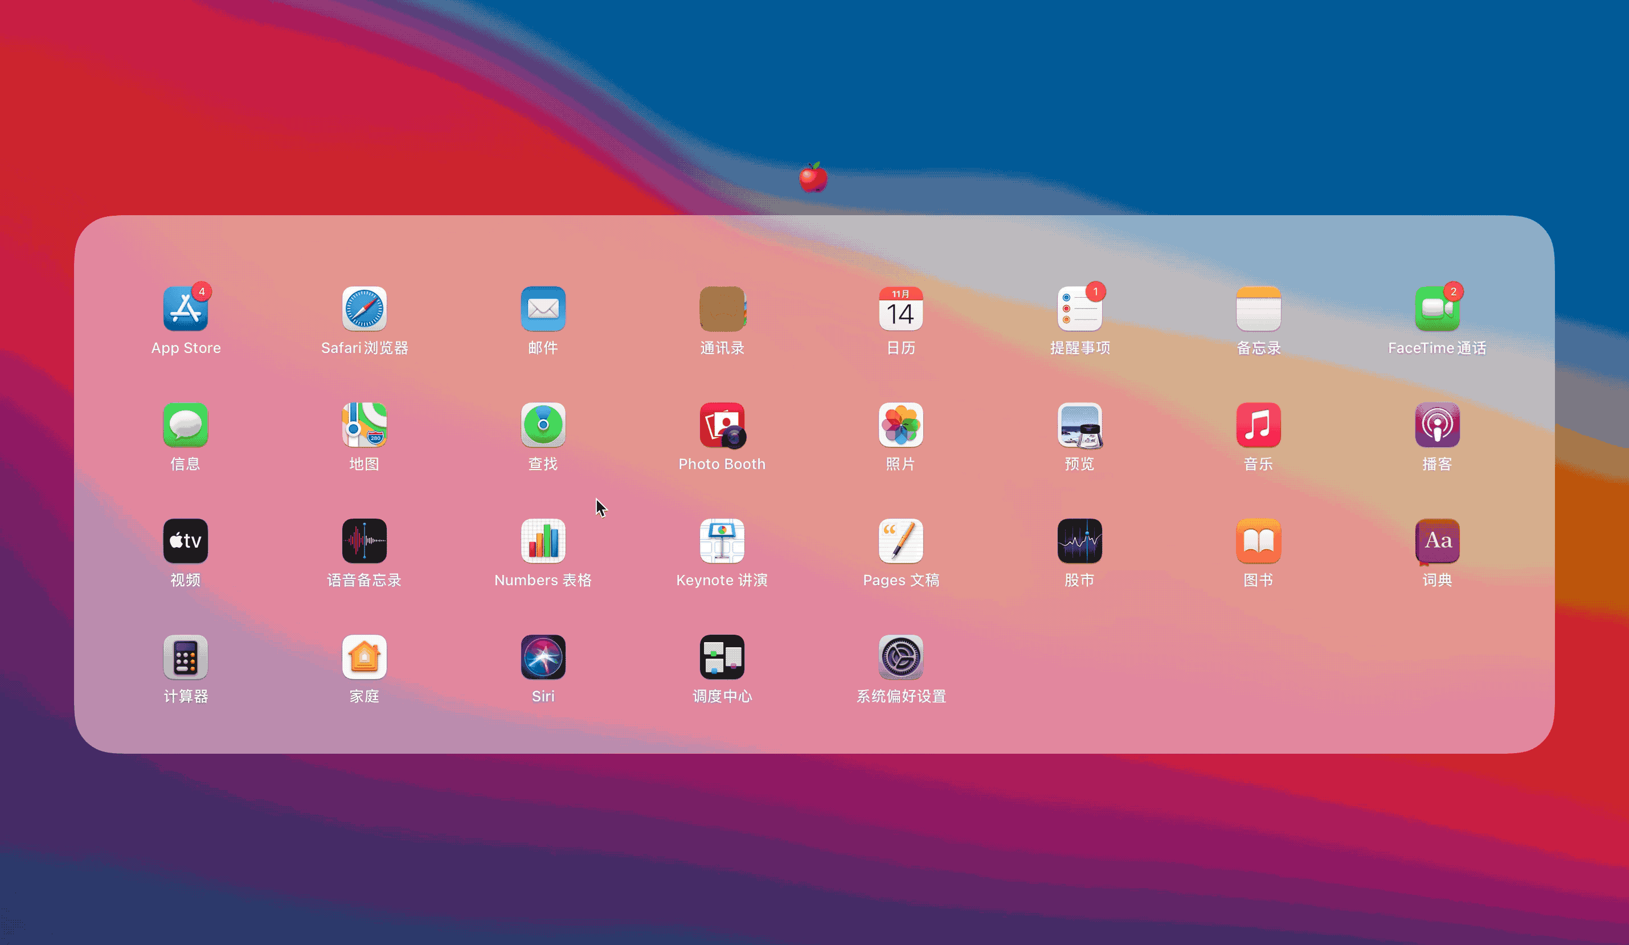The height and width of the screenshot is (945, 1629).
Task: Launch Siri from the folder
Action: (x=543, y=657)
